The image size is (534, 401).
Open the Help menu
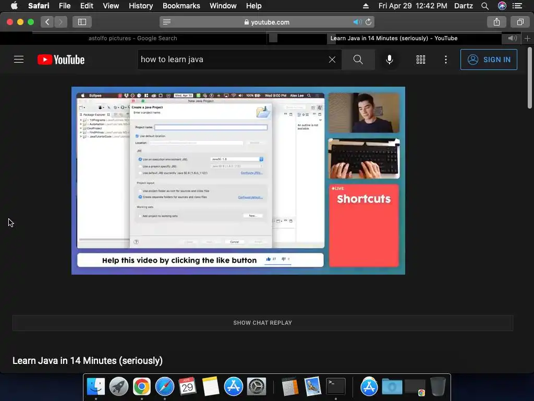(254, 6)
